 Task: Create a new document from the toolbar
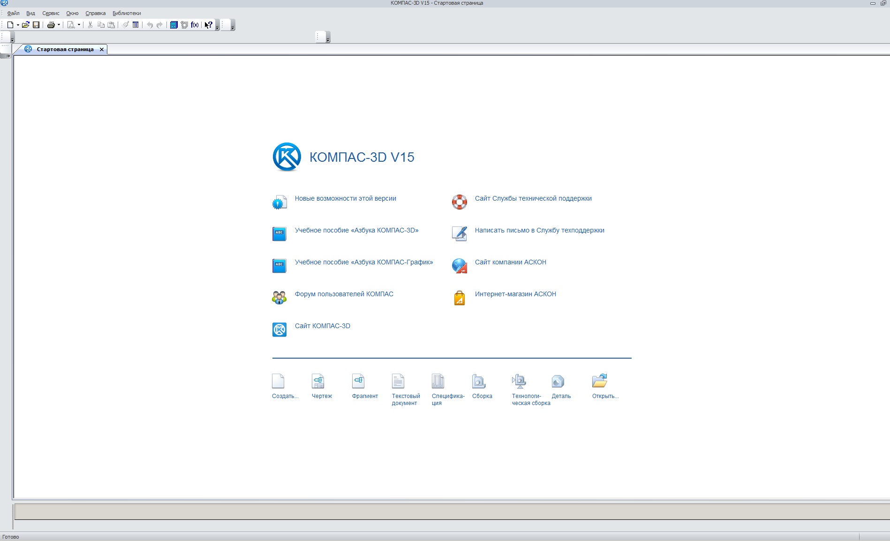point(10,25)
